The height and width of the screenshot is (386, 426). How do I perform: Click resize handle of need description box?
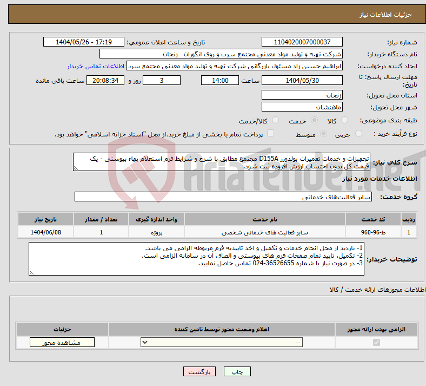click(x=76, y=168)
